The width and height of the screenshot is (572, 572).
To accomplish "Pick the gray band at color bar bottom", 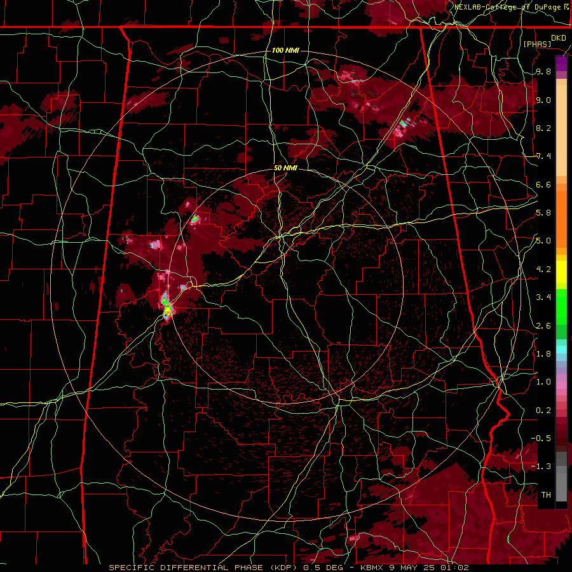I will (561, 484).
